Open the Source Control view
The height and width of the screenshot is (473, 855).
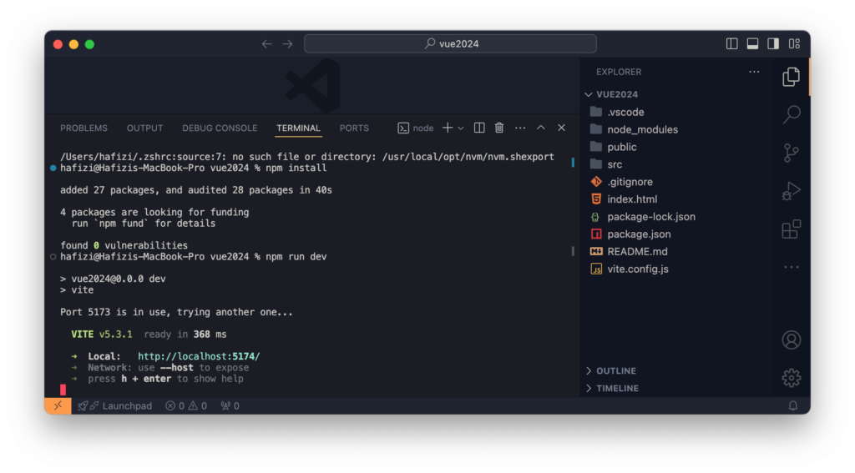[x=792, y=153]
